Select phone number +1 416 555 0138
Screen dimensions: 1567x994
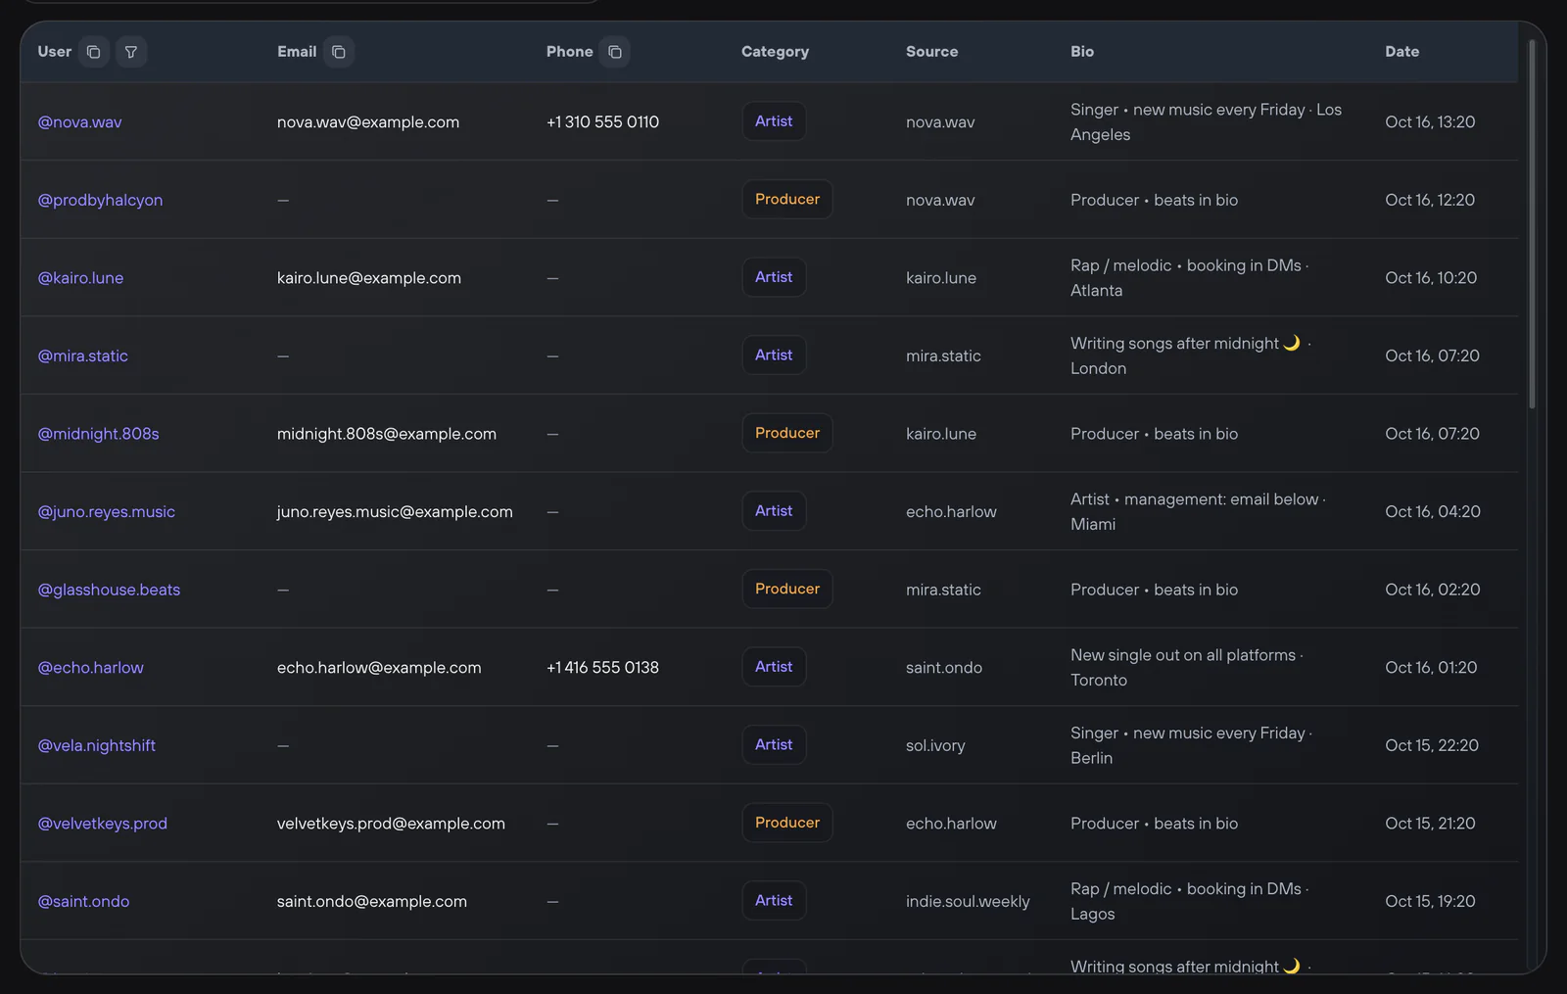click(602, 668)
